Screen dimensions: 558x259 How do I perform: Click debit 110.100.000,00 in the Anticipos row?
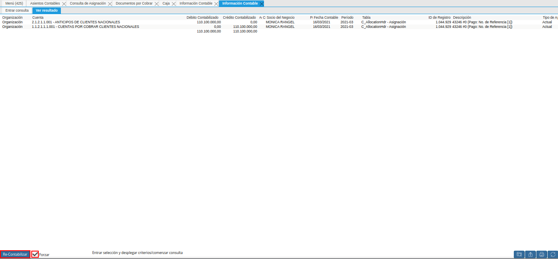coord(209,22)
